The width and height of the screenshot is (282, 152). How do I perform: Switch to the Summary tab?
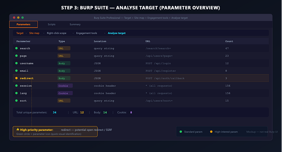tap(75, 25)
